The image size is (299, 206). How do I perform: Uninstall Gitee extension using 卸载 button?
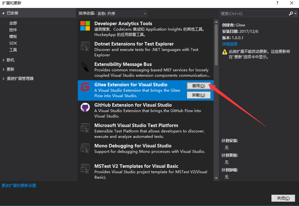click(x=198, y=95)
